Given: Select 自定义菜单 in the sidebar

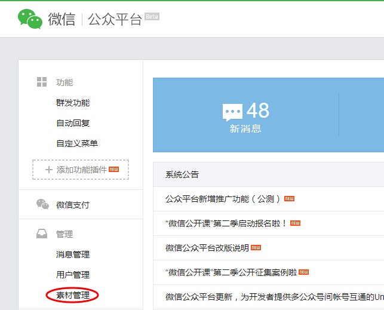Looking at the screenshot, I should point(77,143).
